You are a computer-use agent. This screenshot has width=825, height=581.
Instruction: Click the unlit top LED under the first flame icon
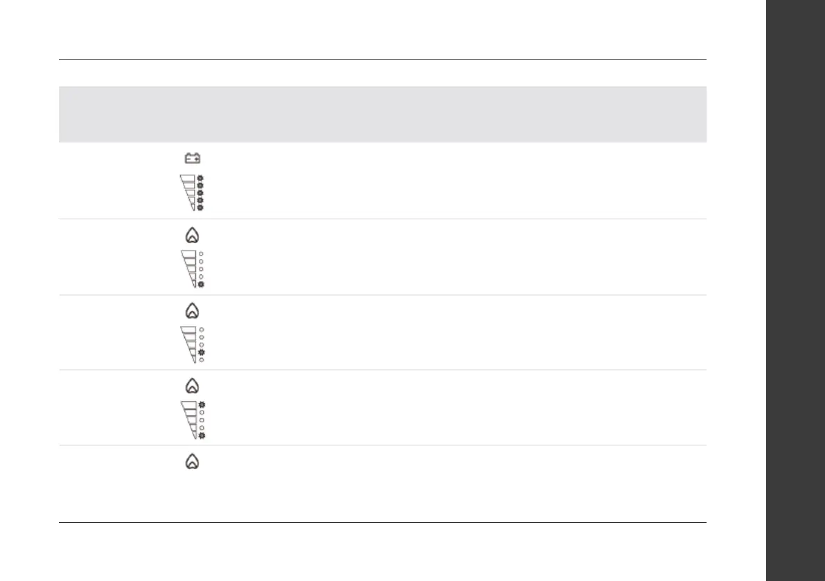pyautogui.click(x=201, y=254)
